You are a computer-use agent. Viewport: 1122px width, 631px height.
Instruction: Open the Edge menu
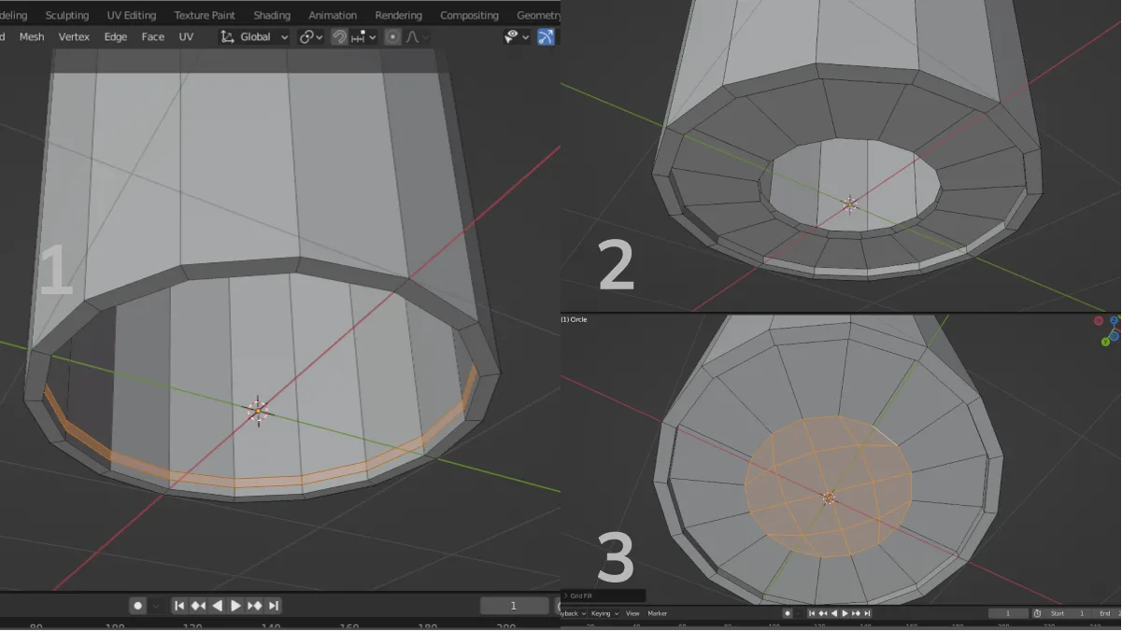point(116,36)
